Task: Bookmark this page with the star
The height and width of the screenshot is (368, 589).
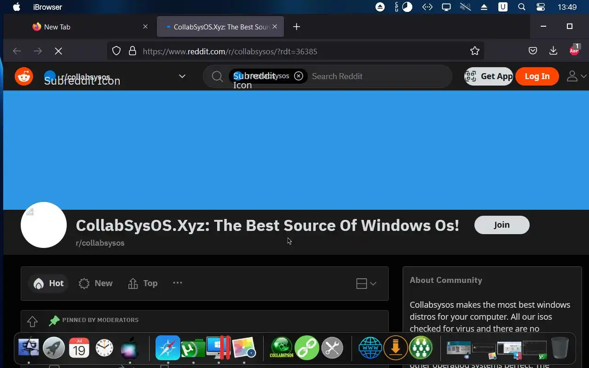Action: coord(475,51)
